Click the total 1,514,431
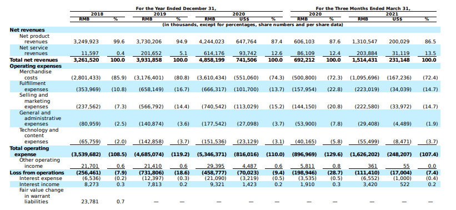The image size is (456, 210). (364, 60)
